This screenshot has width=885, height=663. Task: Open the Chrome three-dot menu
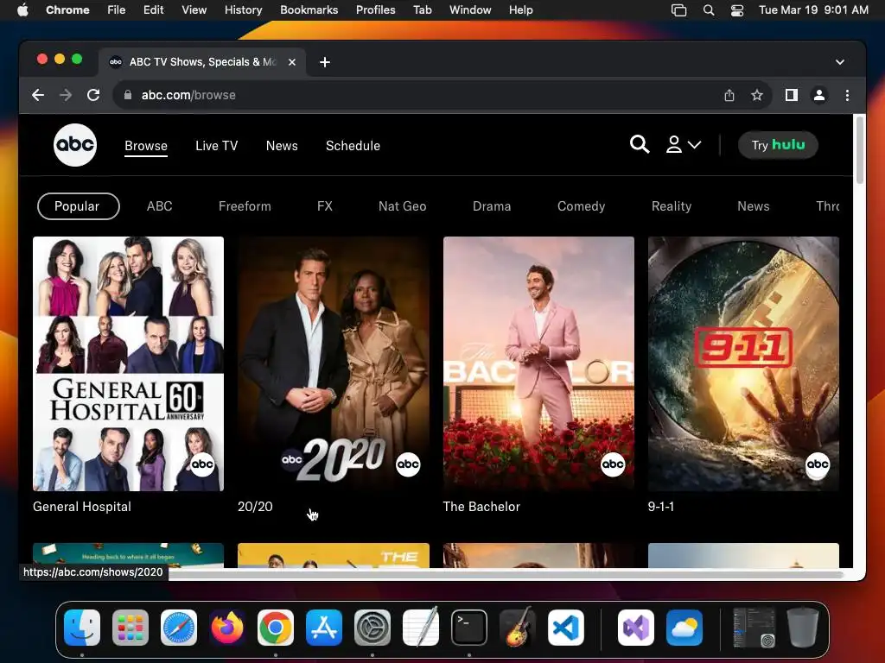[847, 95]
